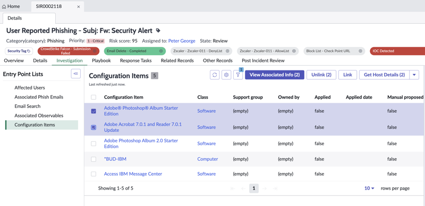The width and height of the screenshot is (425, 206).
Task: Select the Investigation tab
Action: [x=70, y=60]
